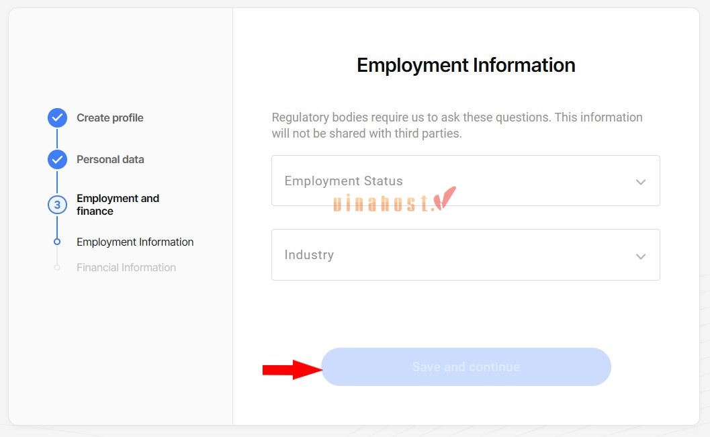Open the Employment Information sidebar sub-step
The width and height of the screenshot is (710, 437).
135,242
